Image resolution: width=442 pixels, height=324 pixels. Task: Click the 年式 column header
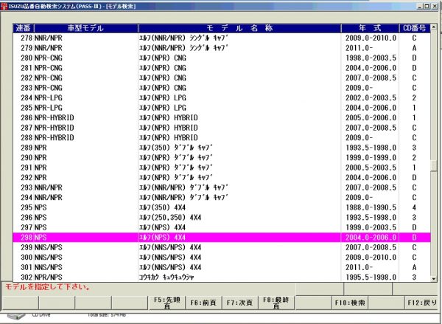(370, 28)
